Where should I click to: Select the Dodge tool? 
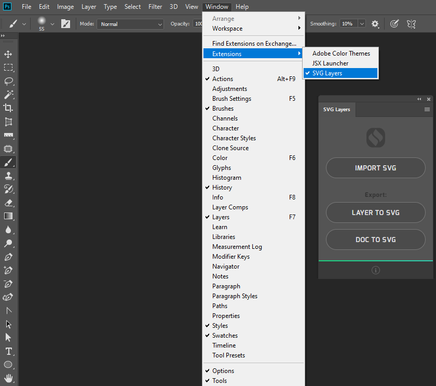(8, 243)
